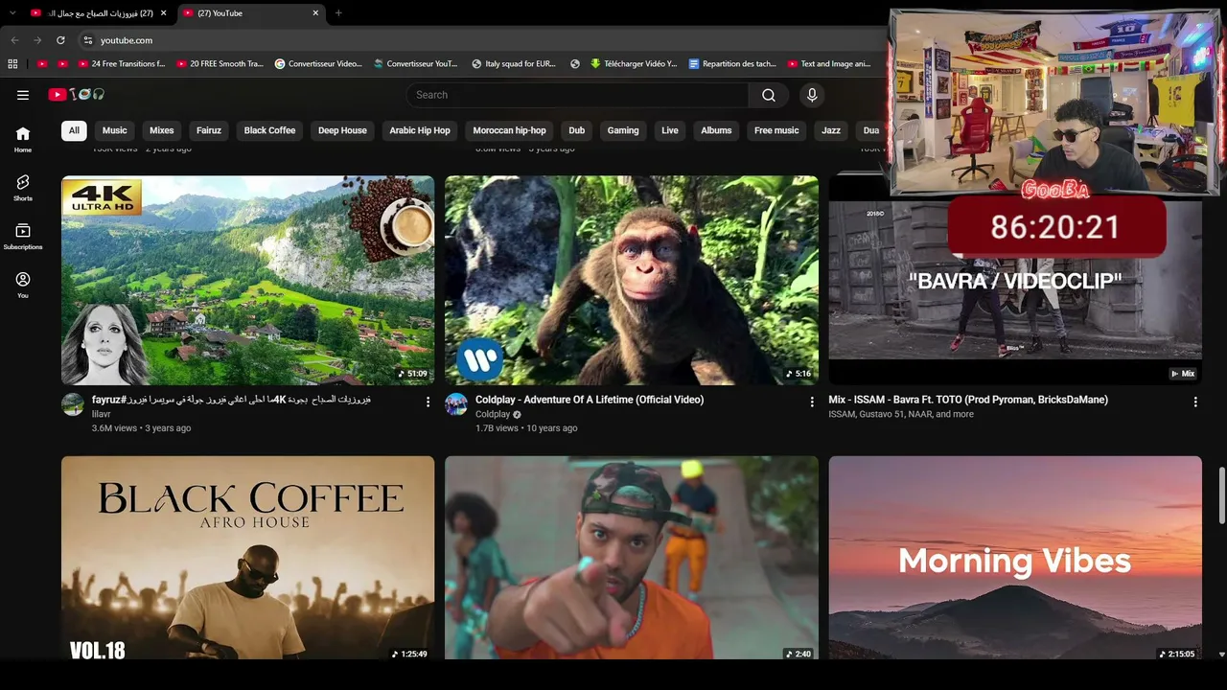Select the Arabic Hip Hop filter chip
This screenshot has width=1227, height=690.
click(420, 130)
